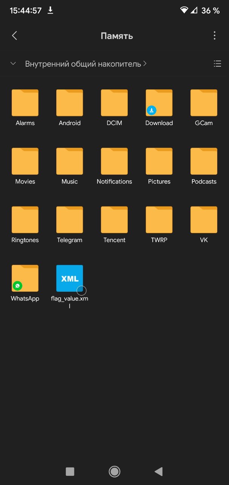Open the Podcasts folder
Image resolution: width=229 pixels, height=485 pixels.
204,161
